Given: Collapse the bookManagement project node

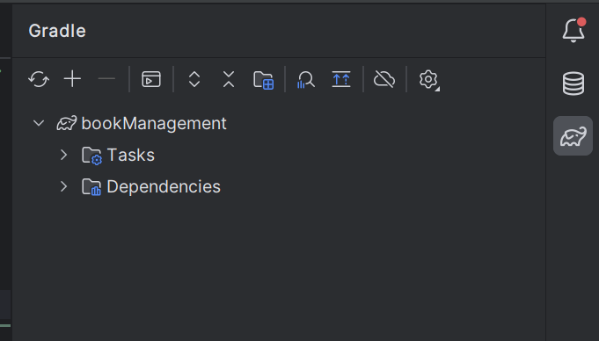Looking at the screenshot, I should click(39, 123).
